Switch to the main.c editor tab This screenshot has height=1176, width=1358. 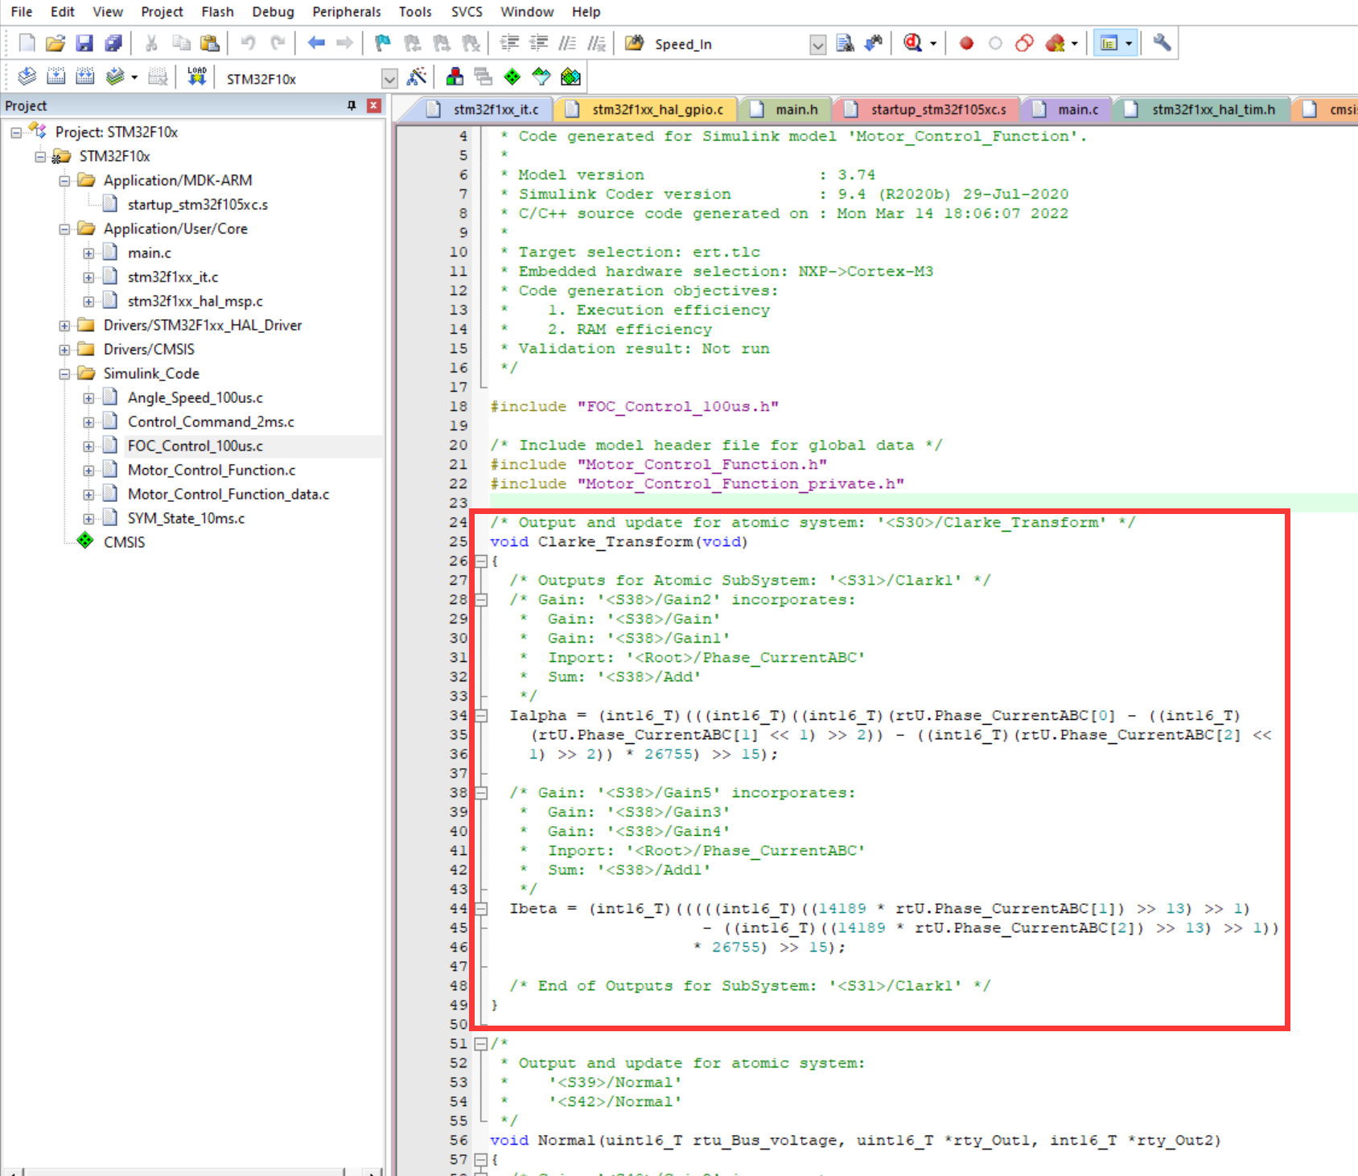[x=1067, y=109]
